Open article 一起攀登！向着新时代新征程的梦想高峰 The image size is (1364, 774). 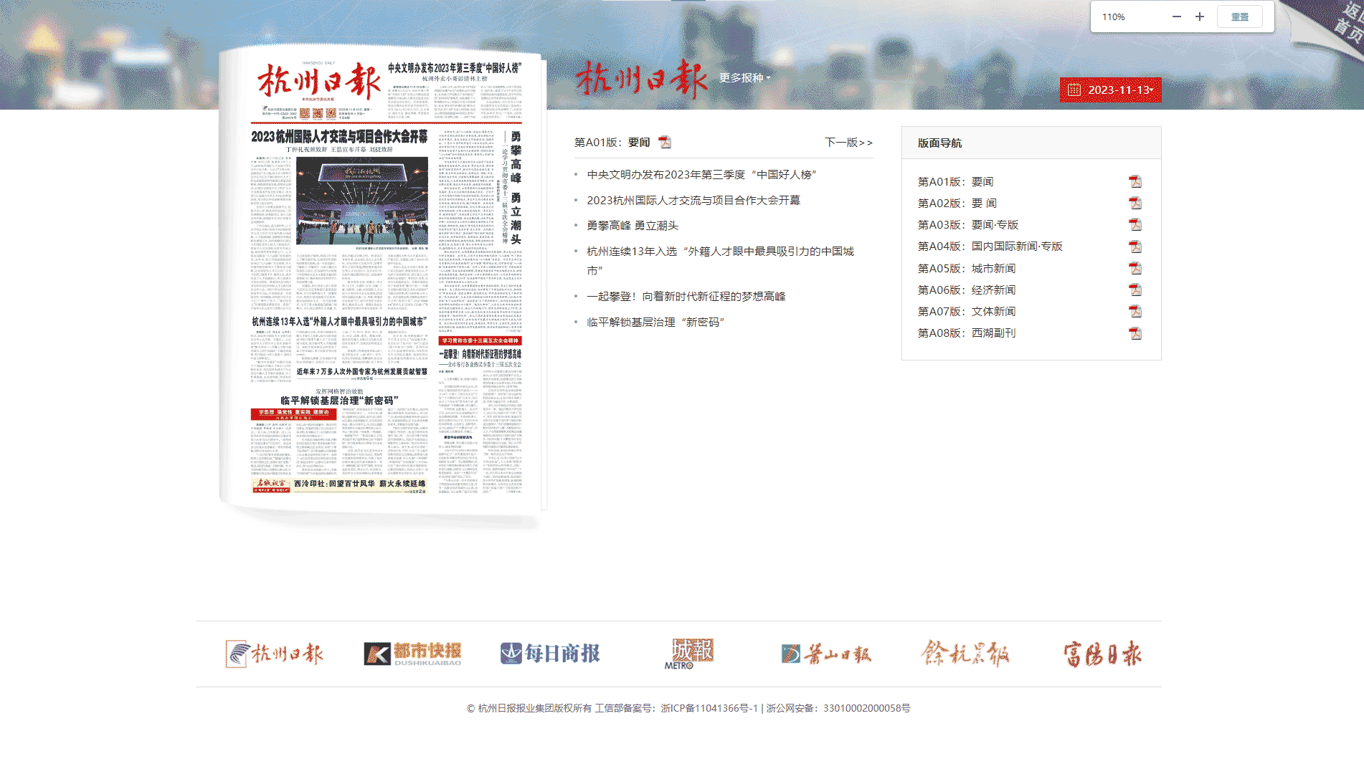686,297
